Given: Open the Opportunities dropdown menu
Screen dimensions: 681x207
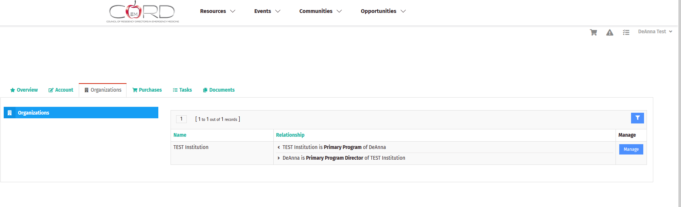Looking at the screenshot, I should [x=383, y=11].
